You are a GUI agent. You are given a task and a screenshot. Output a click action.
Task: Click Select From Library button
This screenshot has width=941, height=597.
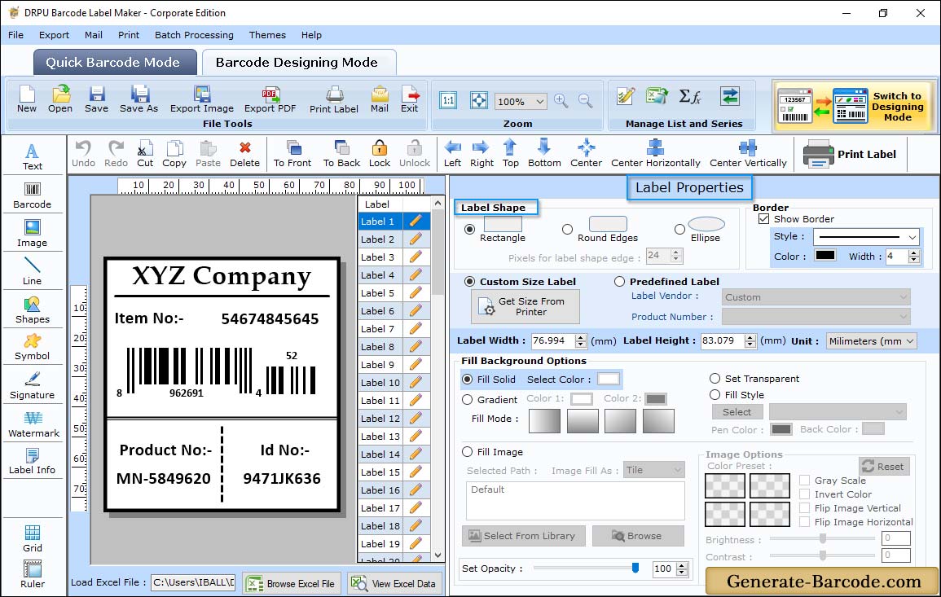523,536
